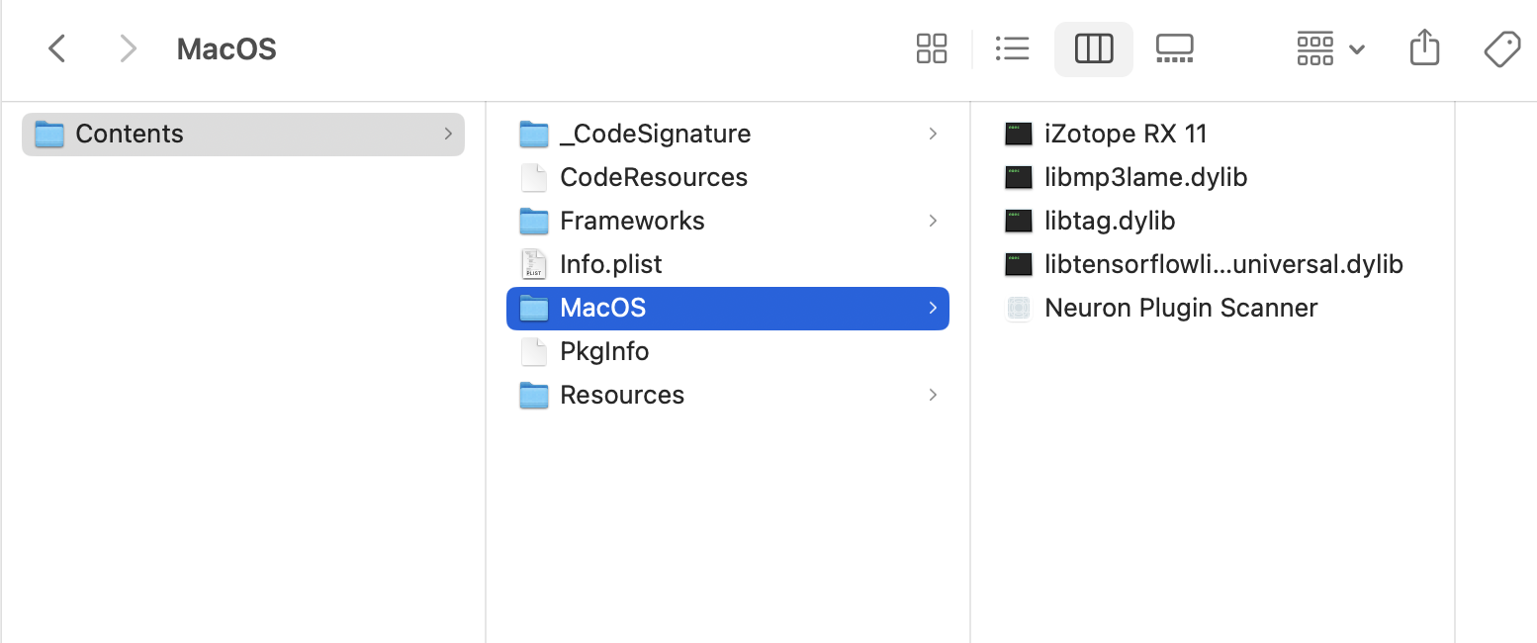The width and height of the screenshot is (1537, 643).
Task: Open the Tags editor icon
Action: pyautogui.click(x=1501, y=48)
